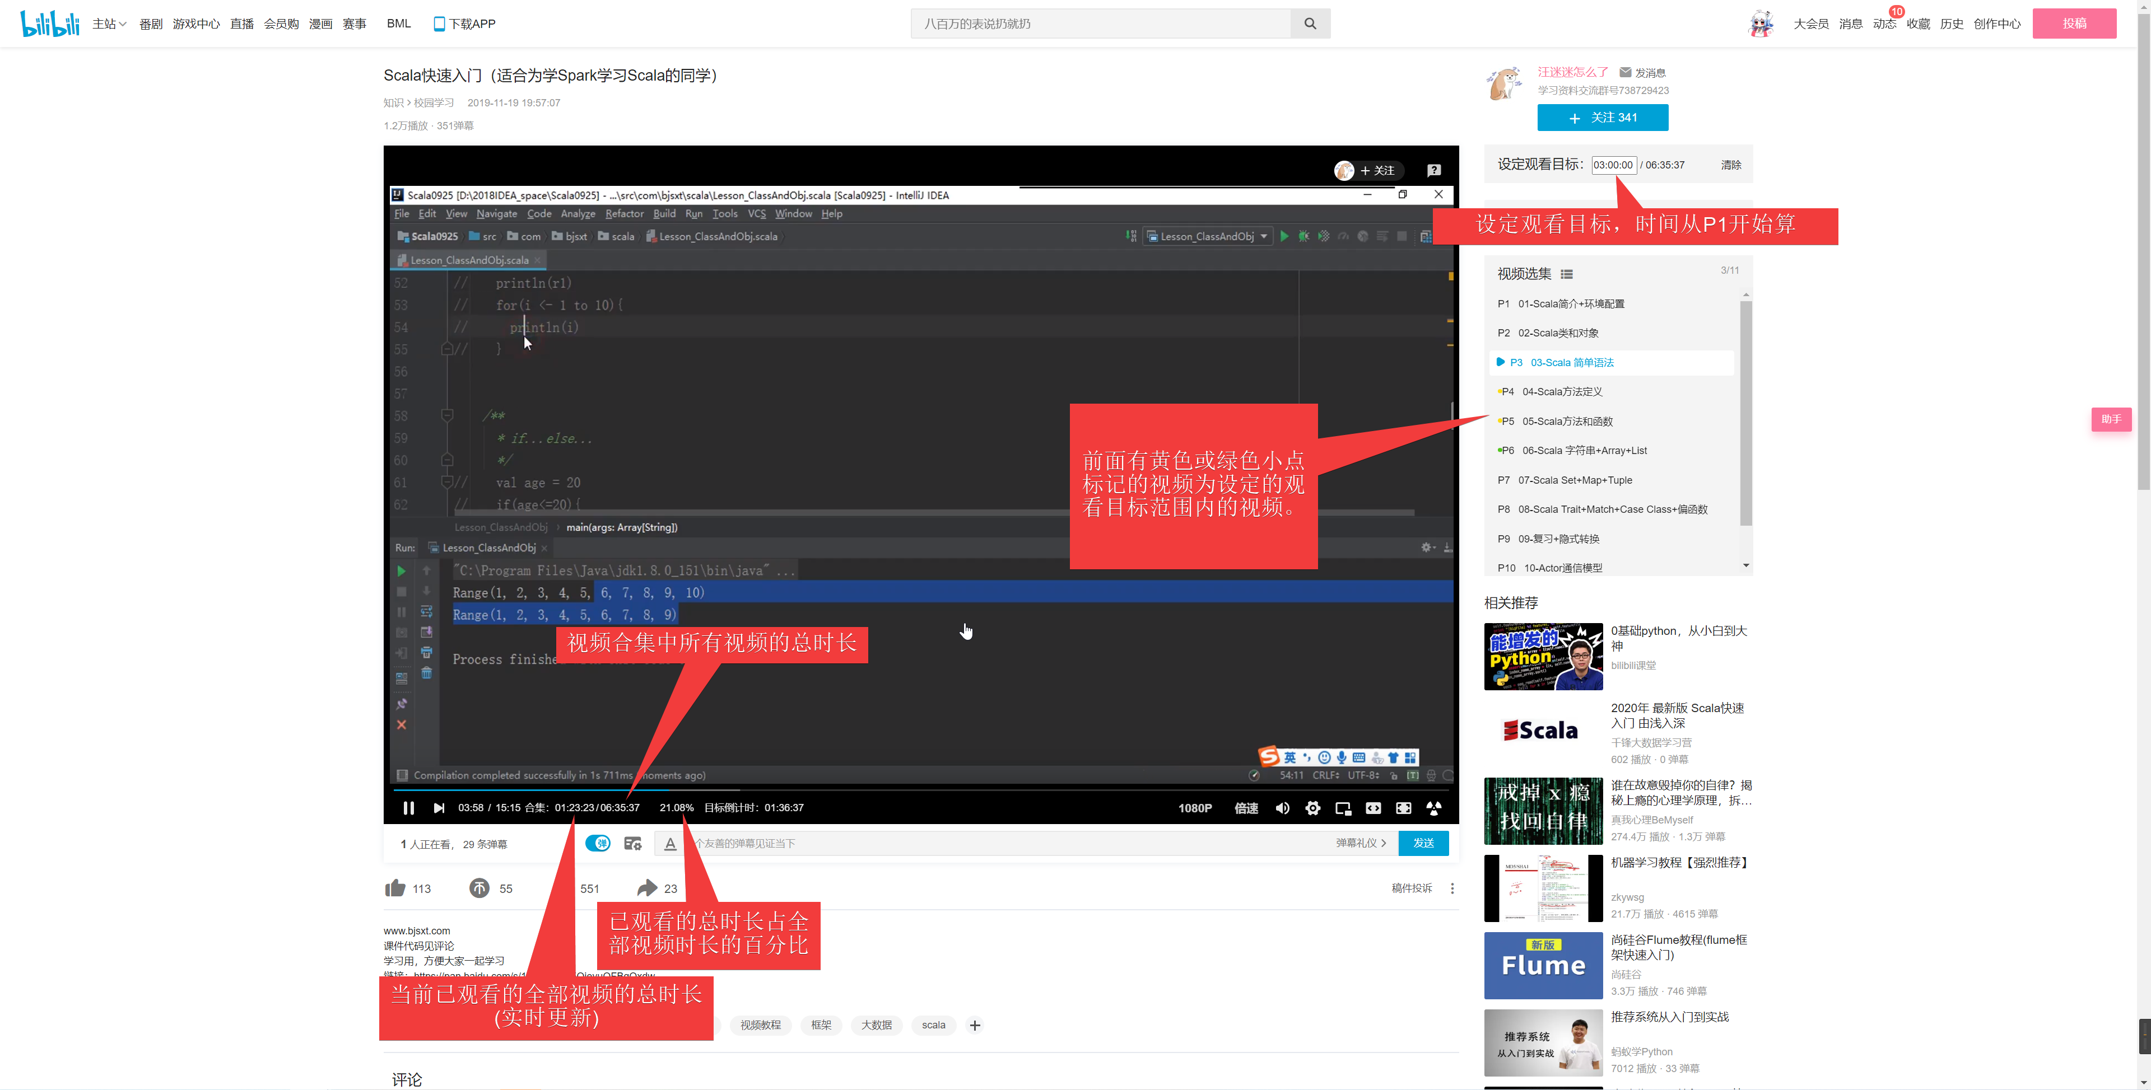Enable picture-in-picture mode

point(1343,808)
